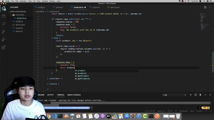Screen dimensions: 214x120
Task: Open terminal selector dropdown '1: zsh'
Action: click(x=174, y=95)
